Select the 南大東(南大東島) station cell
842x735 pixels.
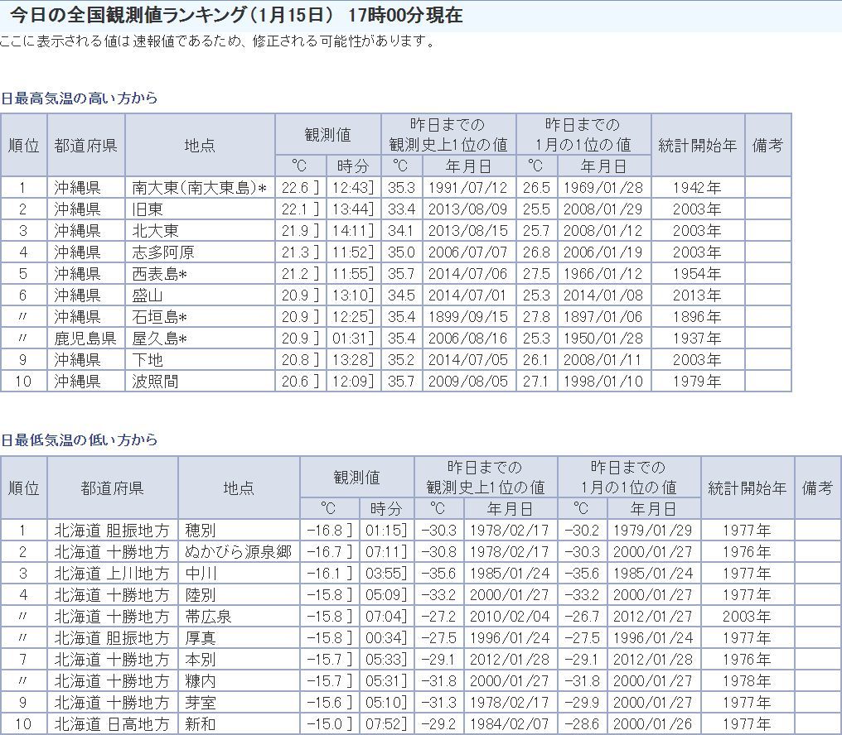[x=199, y=188]
